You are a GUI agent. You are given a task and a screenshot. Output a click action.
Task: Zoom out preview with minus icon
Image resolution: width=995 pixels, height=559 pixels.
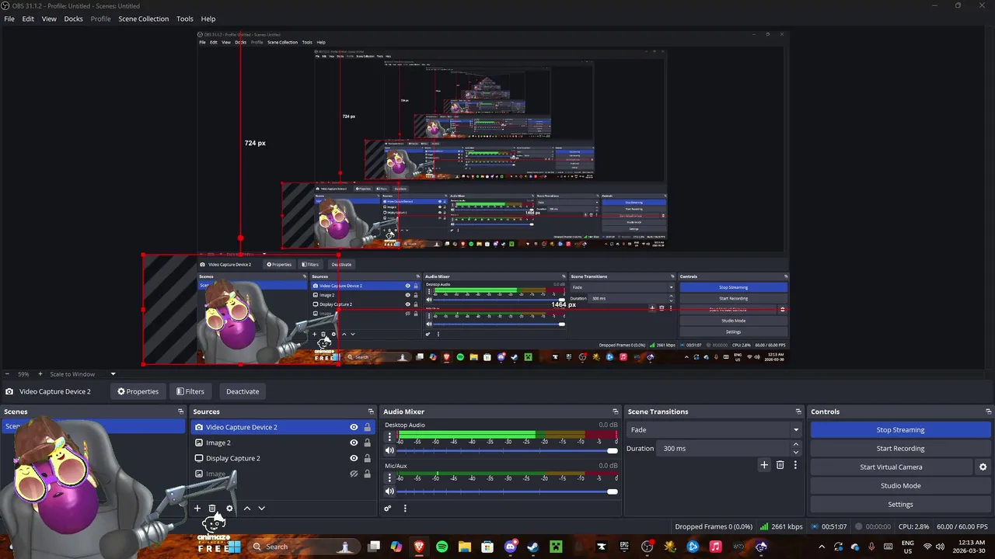(7, 374)
